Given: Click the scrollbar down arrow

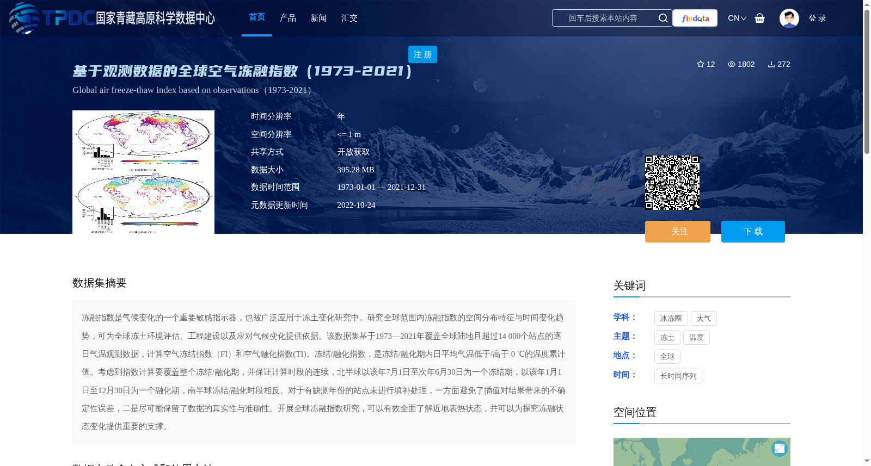Looking at the screenshot, I should [x=867, y=461].
